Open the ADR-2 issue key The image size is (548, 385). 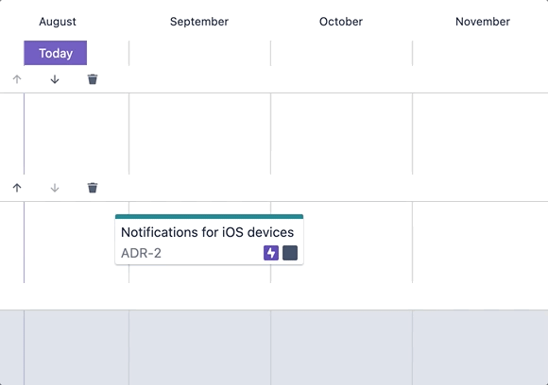[x=141, y=253]
